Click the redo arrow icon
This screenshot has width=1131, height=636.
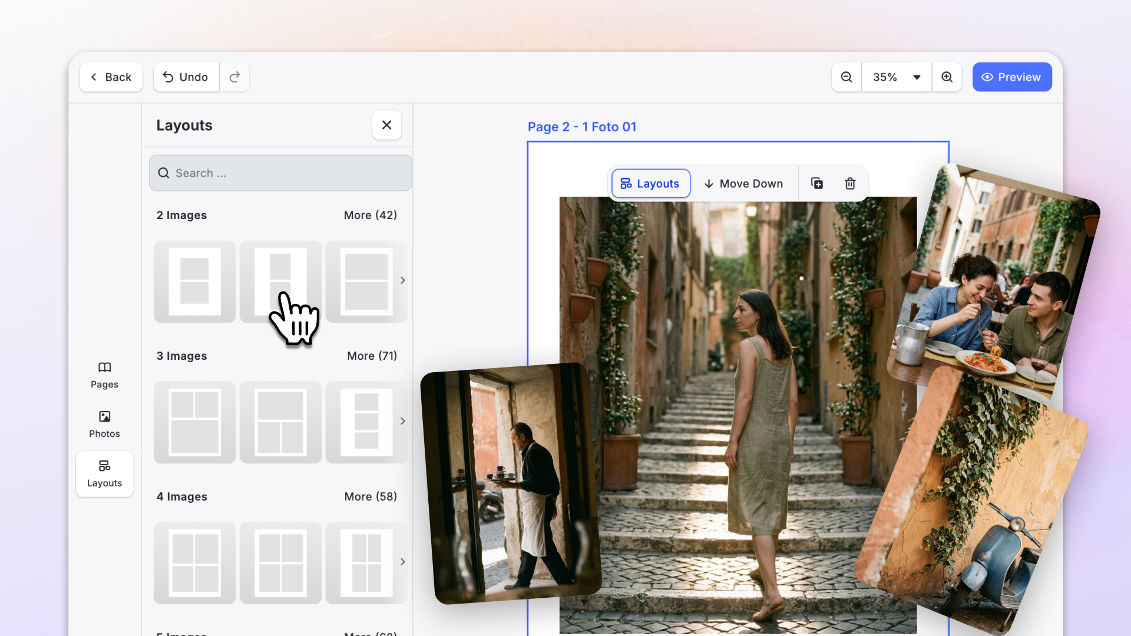234,77
